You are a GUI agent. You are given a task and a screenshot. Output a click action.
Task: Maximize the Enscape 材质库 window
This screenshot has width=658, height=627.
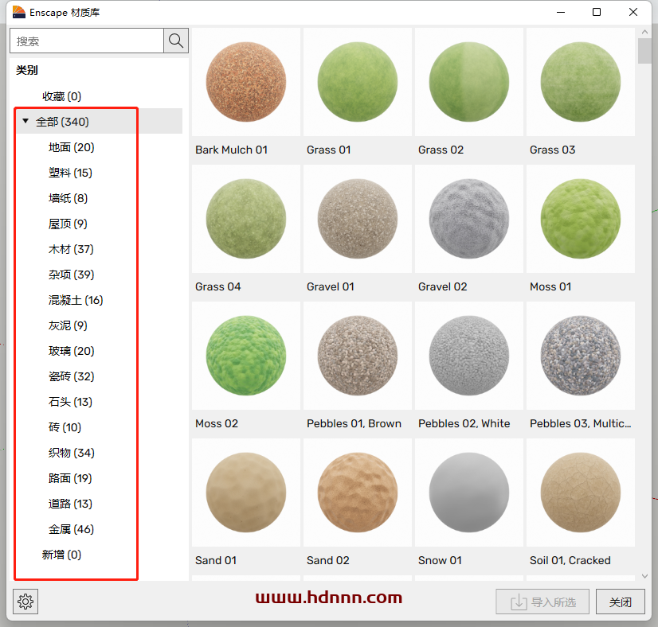click(x=597, y=12)
